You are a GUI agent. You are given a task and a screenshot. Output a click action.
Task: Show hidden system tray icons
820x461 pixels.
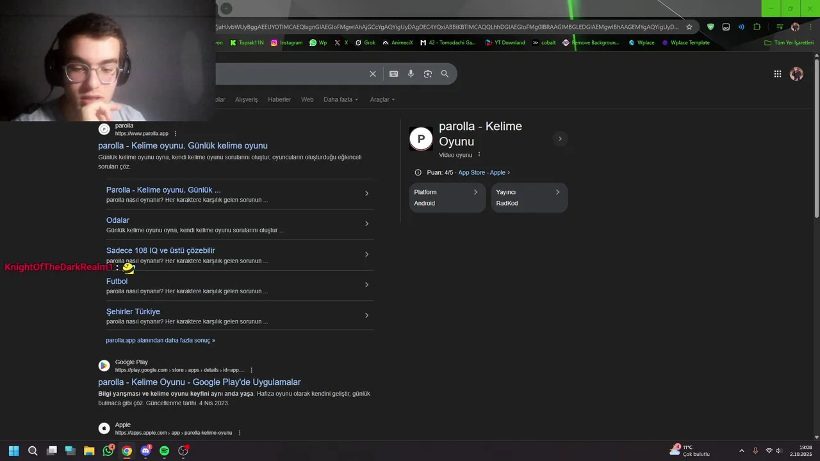[x=742, y=451]
